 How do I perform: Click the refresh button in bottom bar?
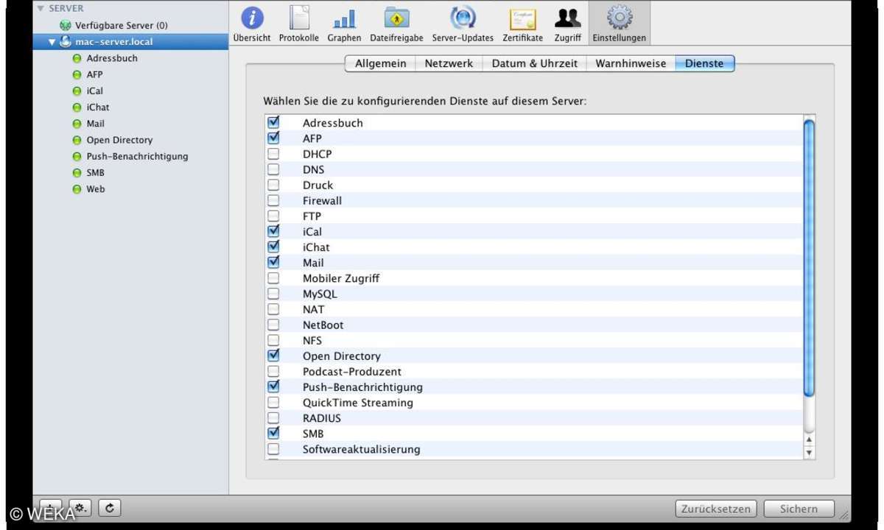coord(110,507)
